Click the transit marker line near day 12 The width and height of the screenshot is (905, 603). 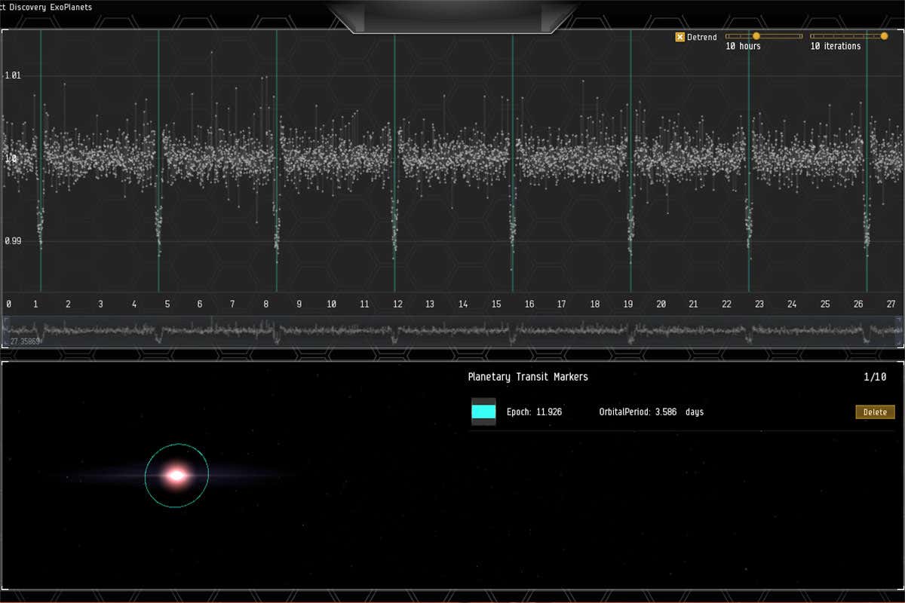point(394,166)
